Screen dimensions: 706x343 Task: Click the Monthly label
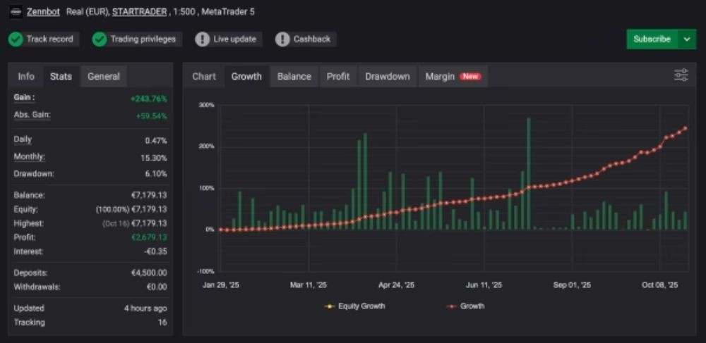pyautogui.click(x=29, y=157)
